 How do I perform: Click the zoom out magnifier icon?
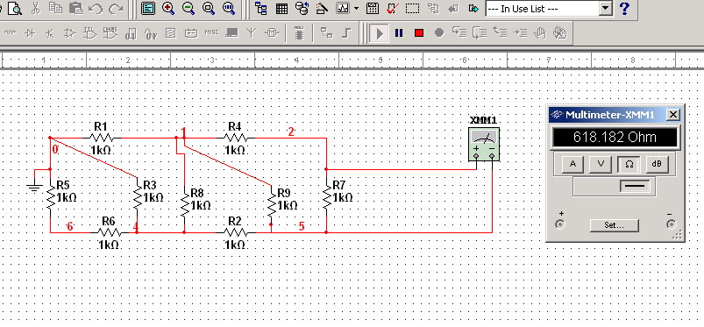tap(188, 8)
